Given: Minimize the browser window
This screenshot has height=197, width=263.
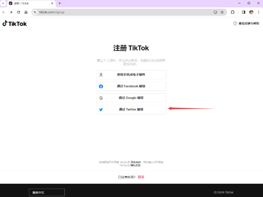Looking at the screenshot, I should coord(239,3).
